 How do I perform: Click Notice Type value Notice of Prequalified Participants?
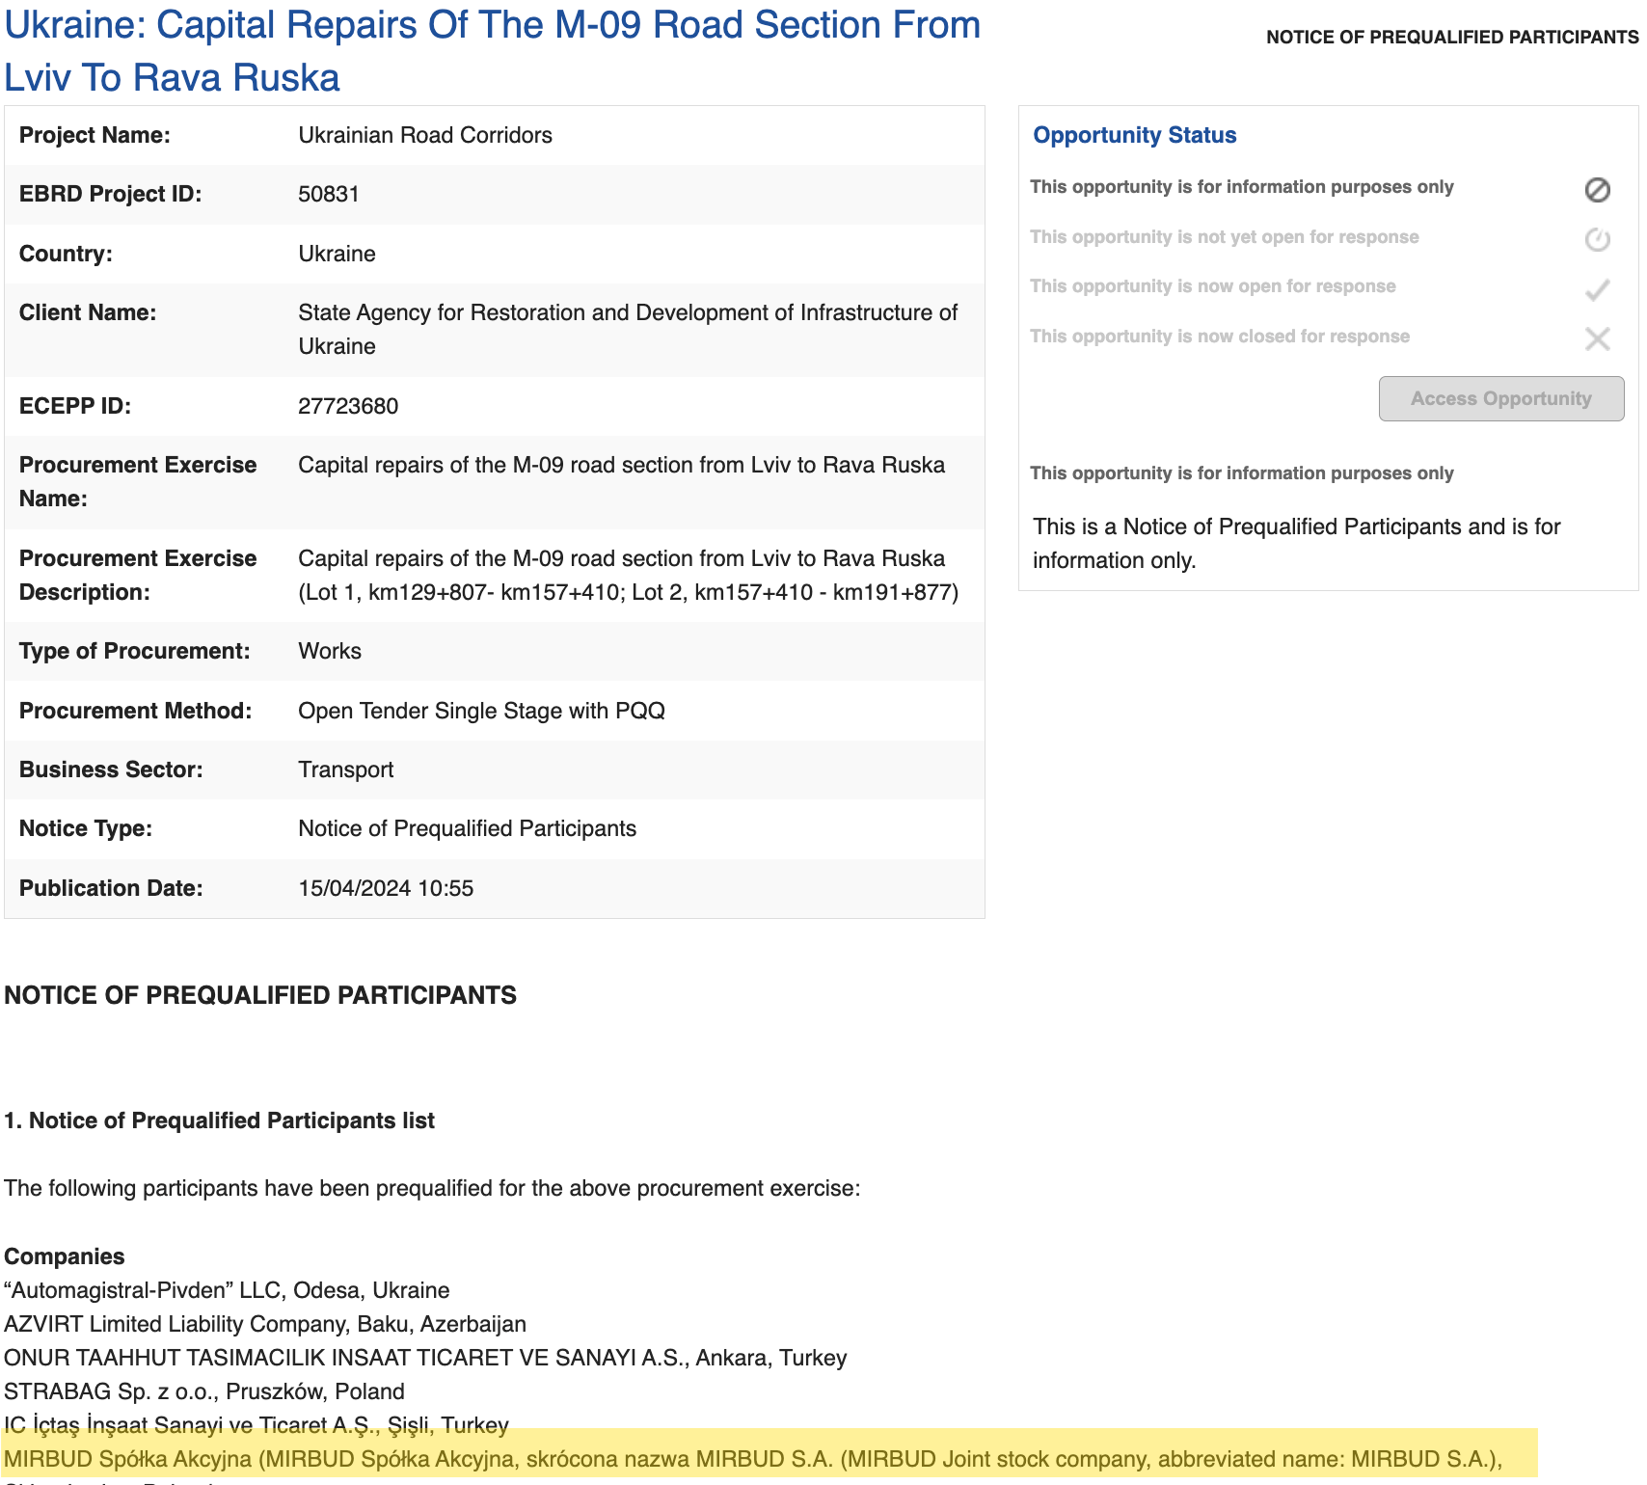click(x=467, y=828)
